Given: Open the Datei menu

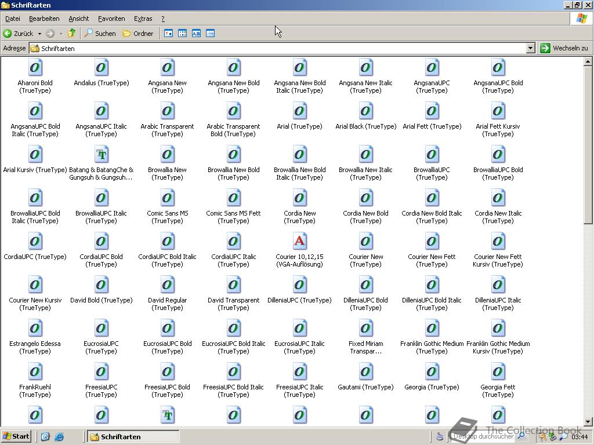Looking at the screenshot, I should (x=13, y=19).
